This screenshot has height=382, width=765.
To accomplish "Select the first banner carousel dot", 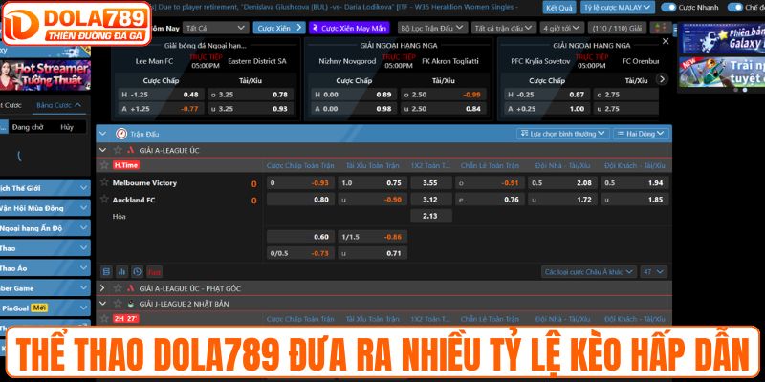I will pyautogui.click(x=735, y=90).
